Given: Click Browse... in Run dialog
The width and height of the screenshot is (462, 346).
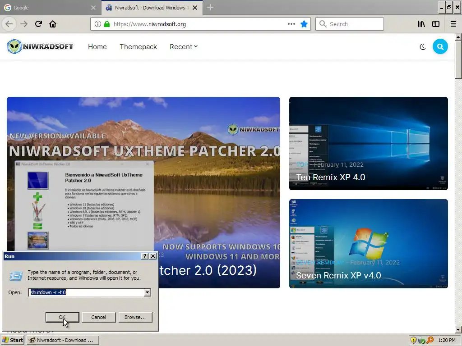Looking at the screenshot, I should pyautogui.click(x=135, y=317).
